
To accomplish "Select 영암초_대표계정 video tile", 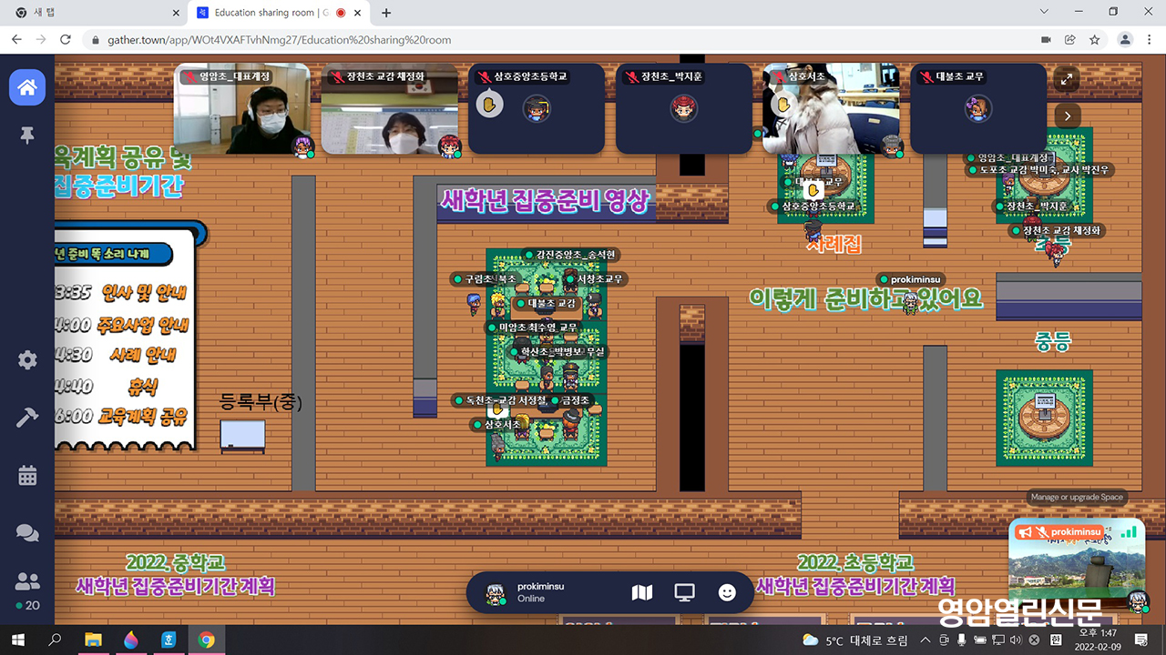I will click(x=242, y=109).
